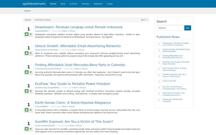The height and width of the screenshot is (135, 216).
Task: Downvote the Earth Genasi Cleric post
Action: pos(31,110)
